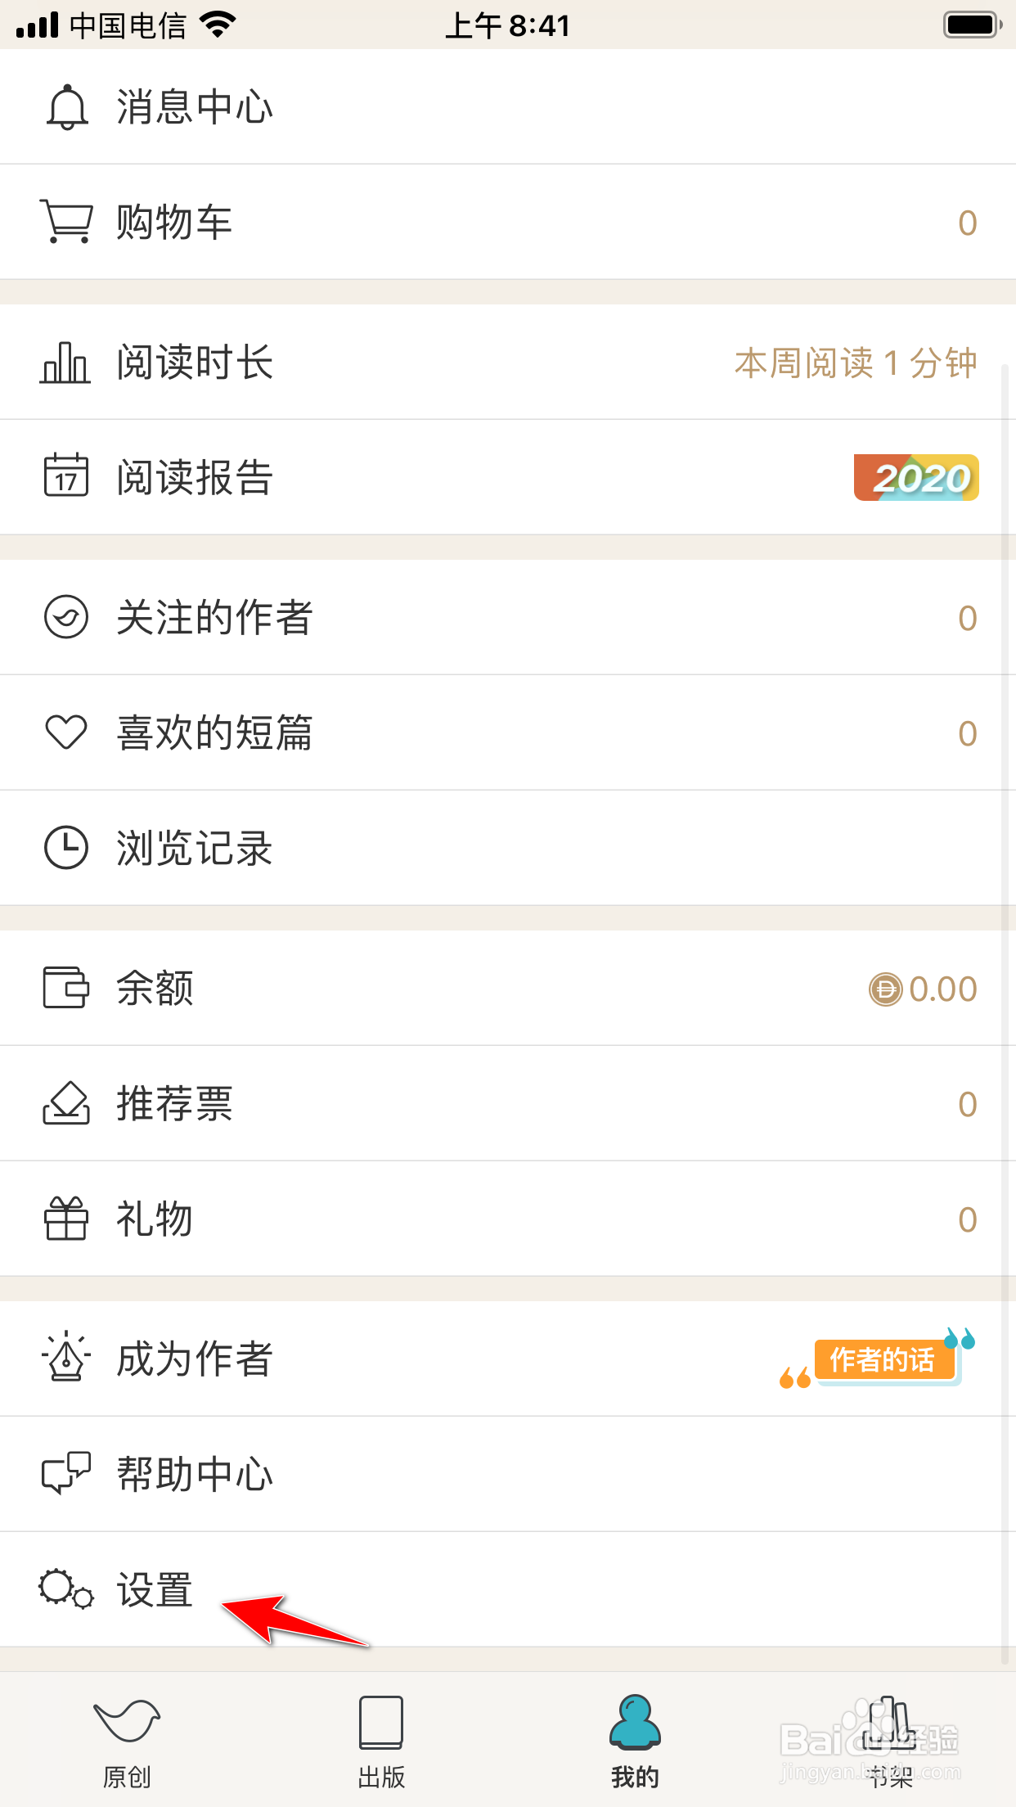1016x1807 pixels.
Task: Tap the bell icon for 消息中心
Action: [x=66, y=106]
